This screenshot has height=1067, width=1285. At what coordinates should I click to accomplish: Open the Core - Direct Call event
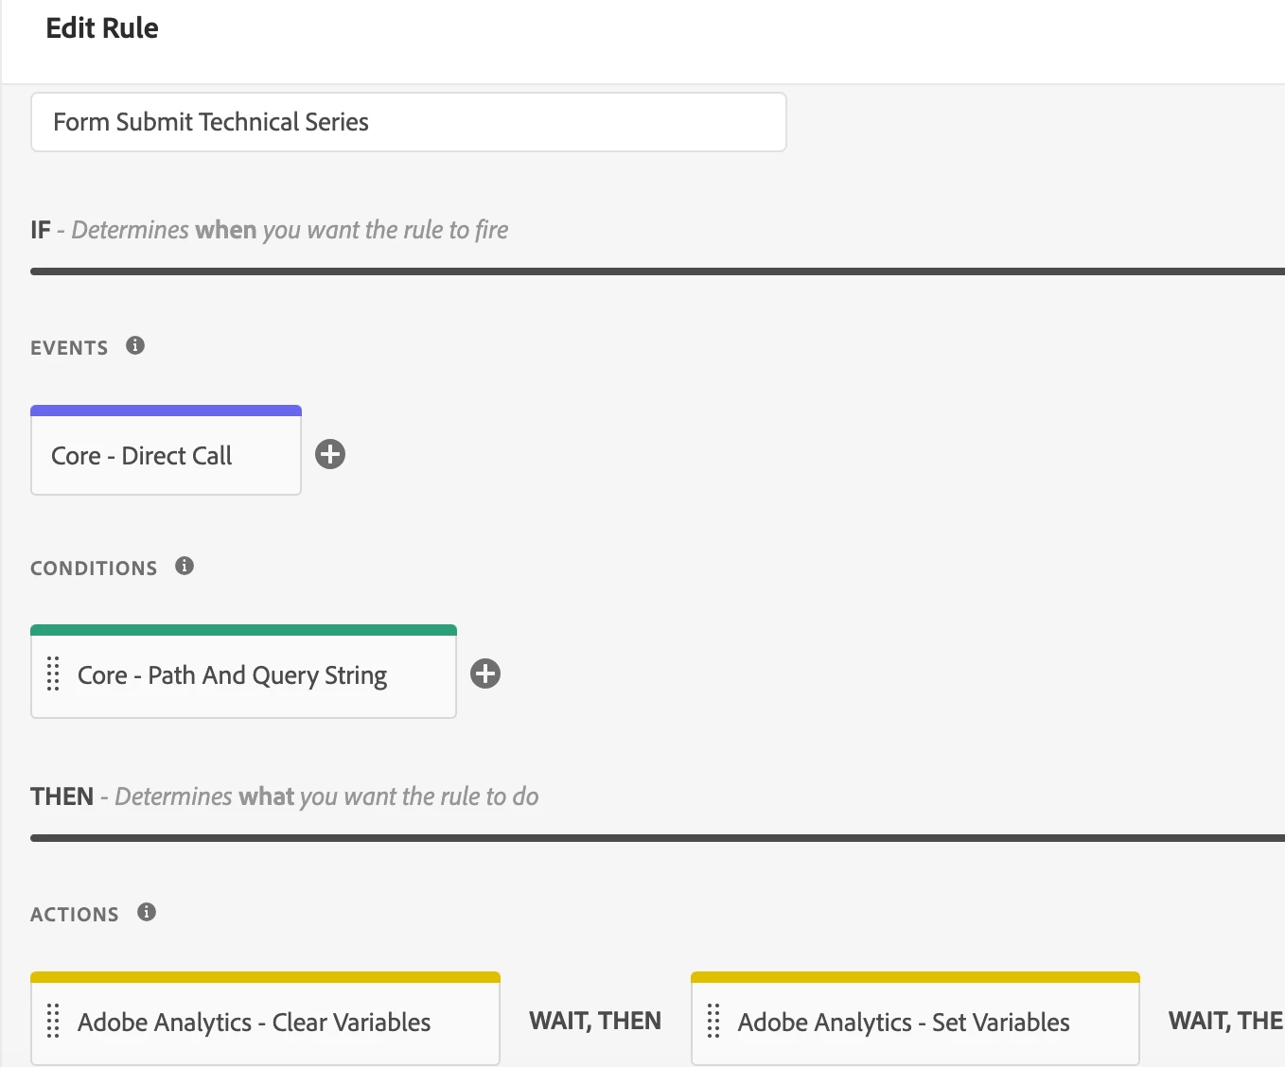(142, 456)
